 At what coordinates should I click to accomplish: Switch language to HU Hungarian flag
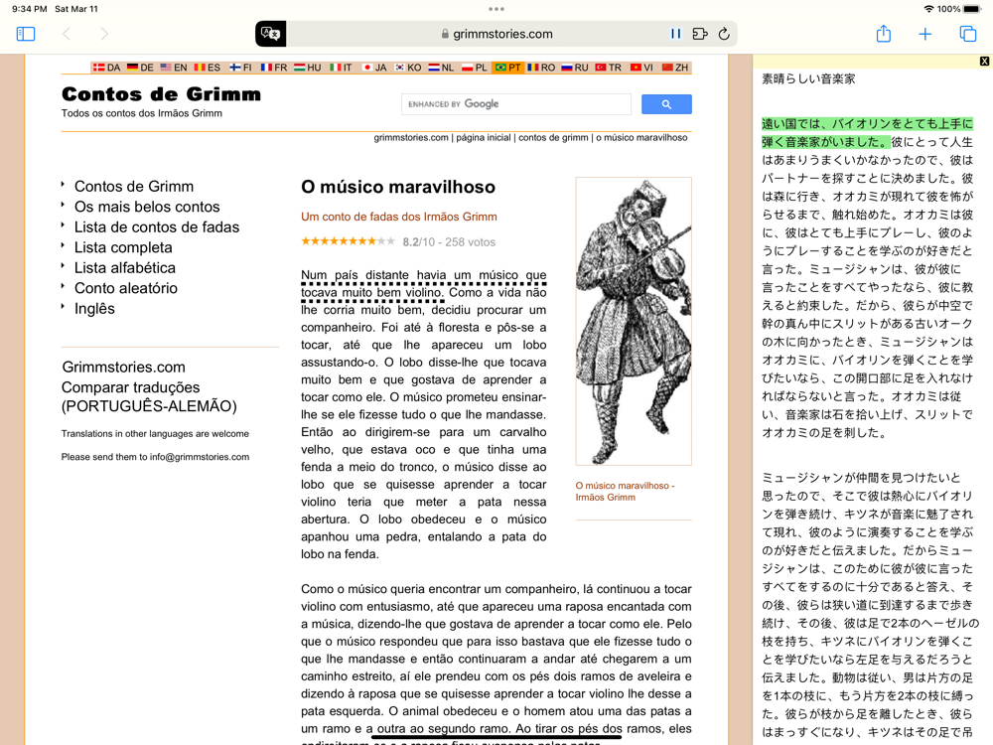307,68
